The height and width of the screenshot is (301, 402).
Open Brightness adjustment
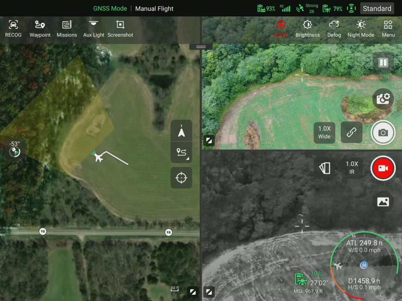pyautogui.click(x=307, y=29)
